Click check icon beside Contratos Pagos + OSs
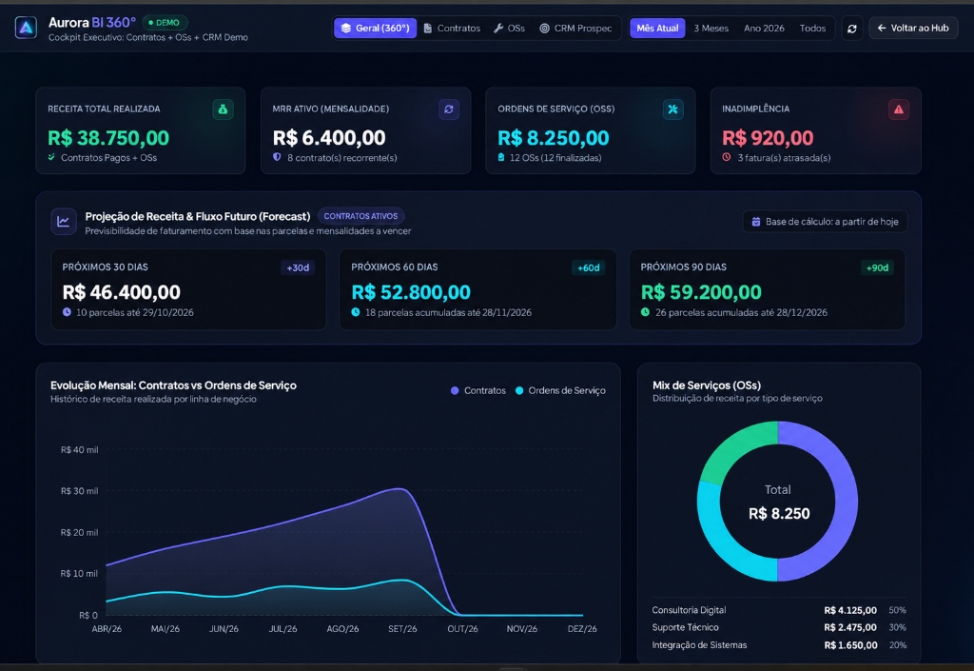This screenshot has height=671, width=974. click(51, 157)
